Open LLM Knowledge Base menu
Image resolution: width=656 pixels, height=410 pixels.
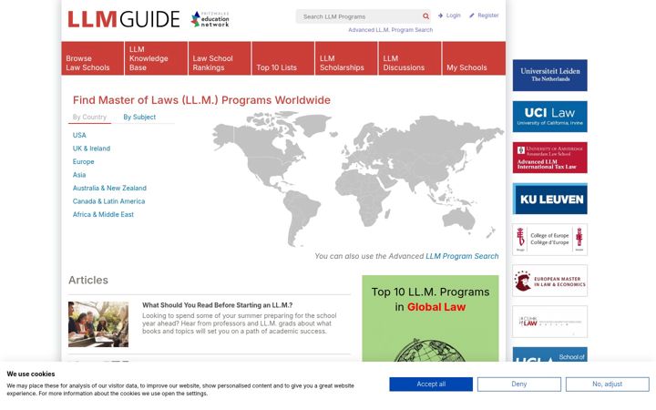[156, 58]
